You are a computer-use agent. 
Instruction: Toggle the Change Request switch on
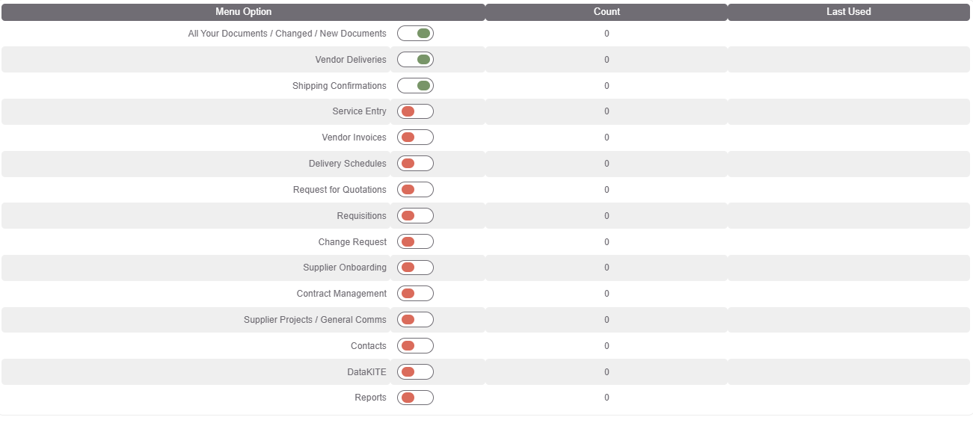415,242
